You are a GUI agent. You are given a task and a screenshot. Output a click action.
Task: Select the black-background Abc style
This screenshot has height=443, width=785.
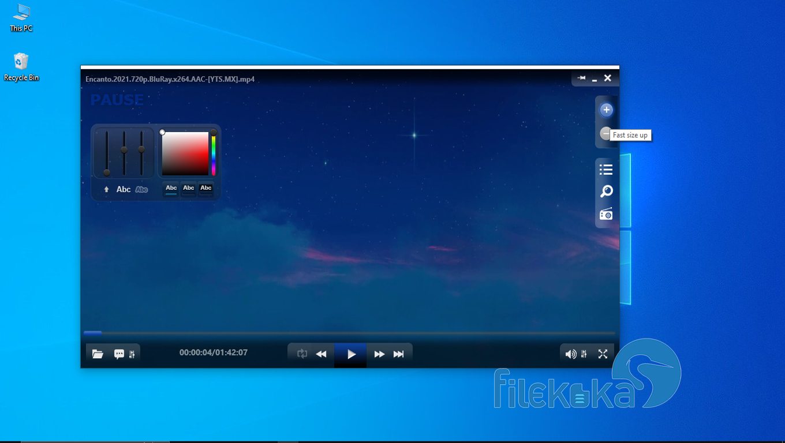206,188
